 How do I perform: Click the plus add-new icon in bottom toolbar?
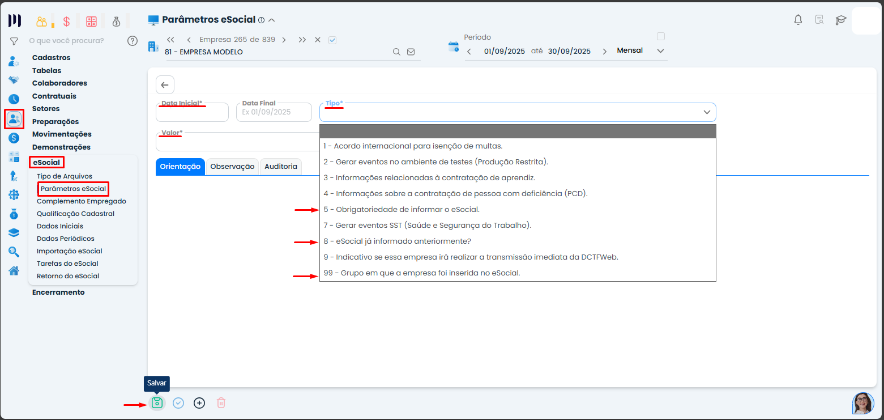[199, 403]
